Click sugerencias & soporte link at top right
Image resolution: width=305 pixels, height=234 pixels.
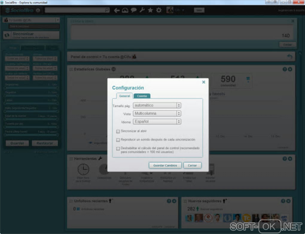click(x=291, y=10)
